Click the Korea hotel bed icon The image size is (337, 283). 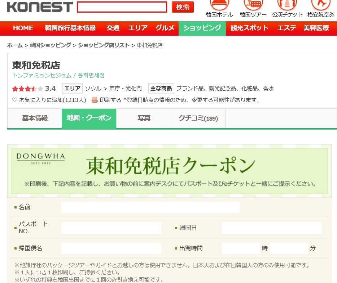pos(219,4)
